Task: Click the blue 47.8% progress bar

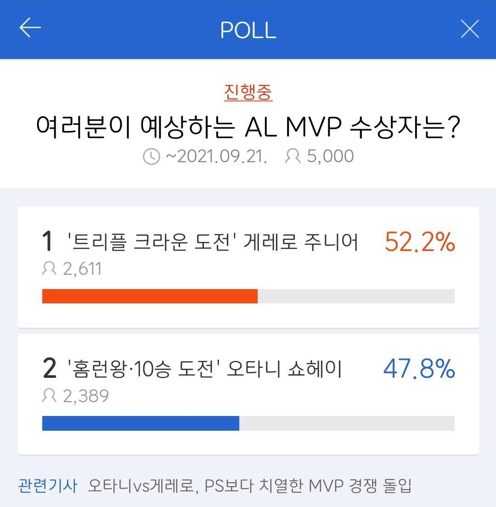Action: point(141,423)
